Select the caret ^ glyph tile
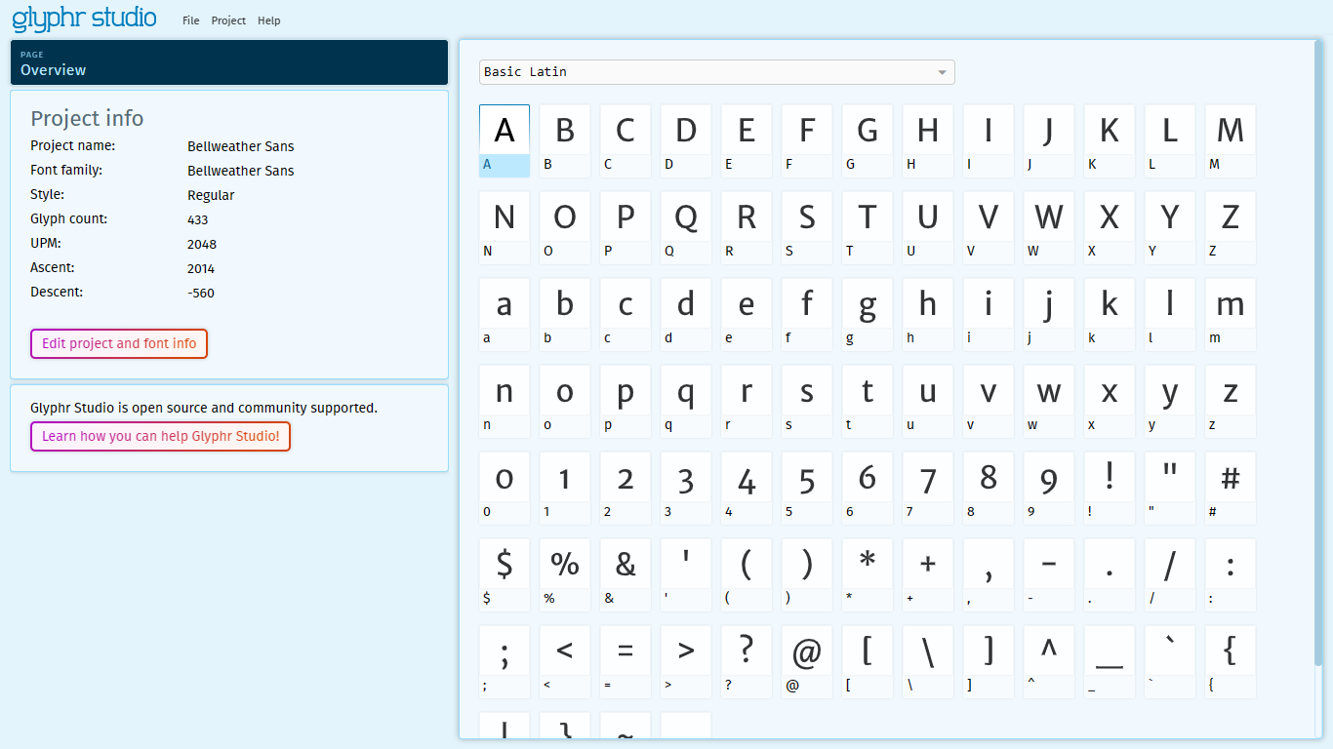Viewport: 1333px width, 749px height. (x=1049, y=661)
